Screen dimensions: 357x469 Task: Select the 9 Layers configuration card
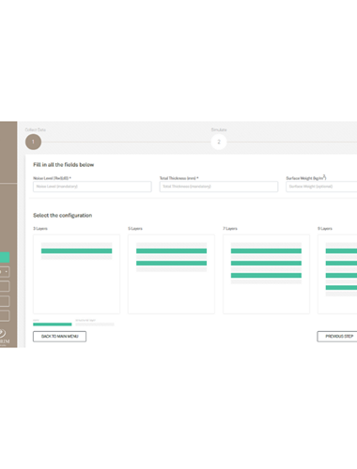pos(337,274)
